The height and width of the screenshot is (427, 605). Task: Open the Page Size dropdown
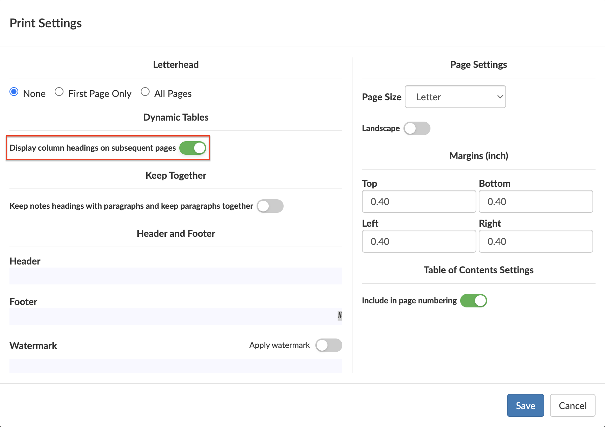pos(455,97)
